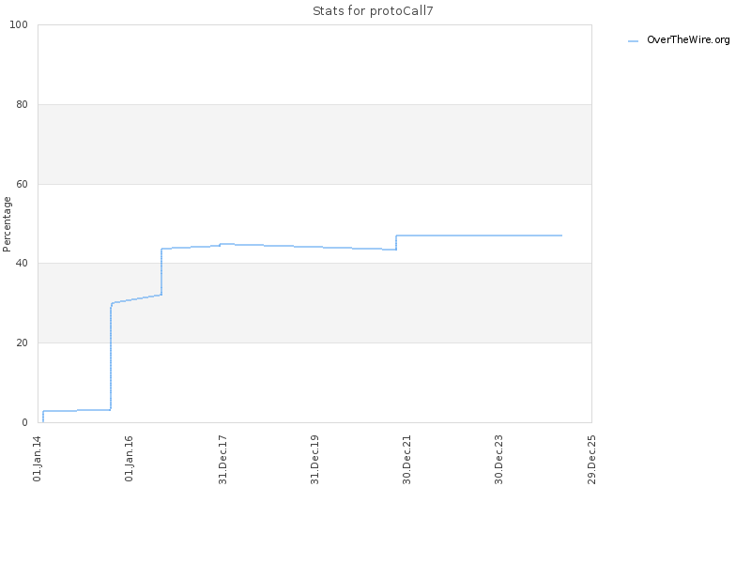Click the chart title Stats for protoCall7
The height and width of the screenshot is (563, 751).
(x=373, y=11)
